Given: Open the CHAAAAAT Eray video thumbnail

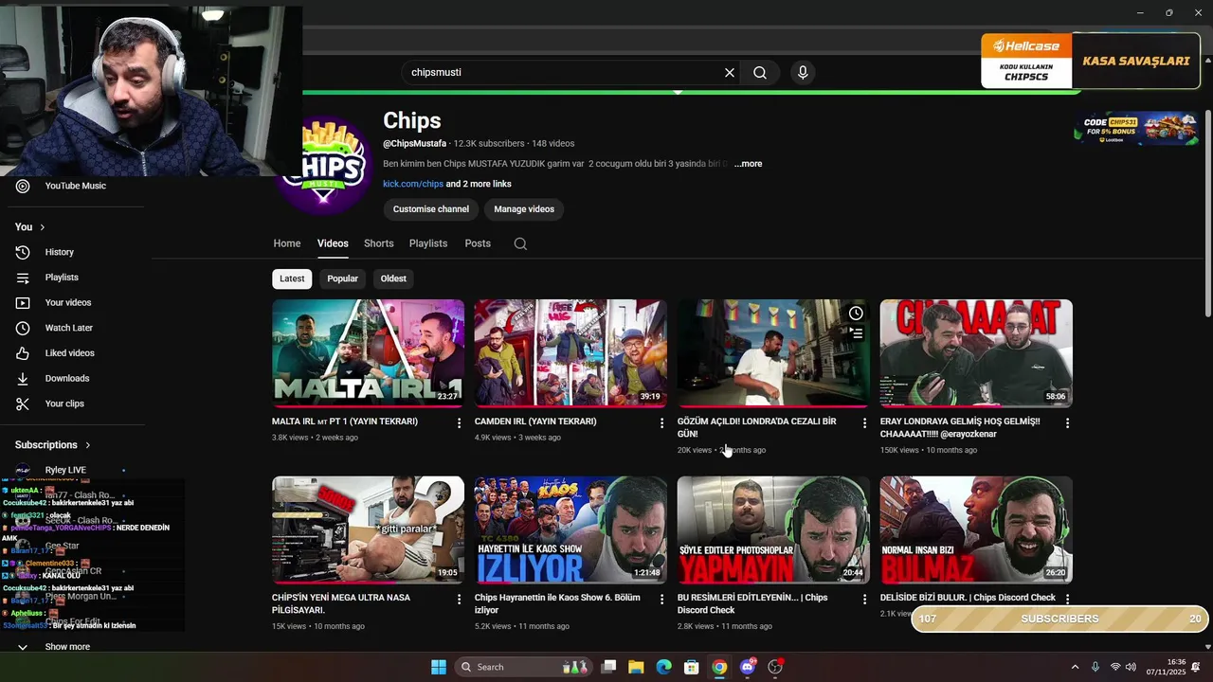Looking at the screenshot, I should [x=976, y=353].
